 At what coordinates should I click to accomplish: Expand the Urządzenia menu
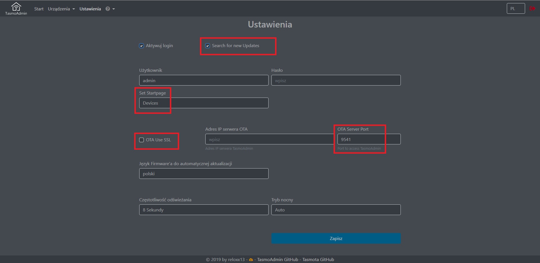(61, 9)
